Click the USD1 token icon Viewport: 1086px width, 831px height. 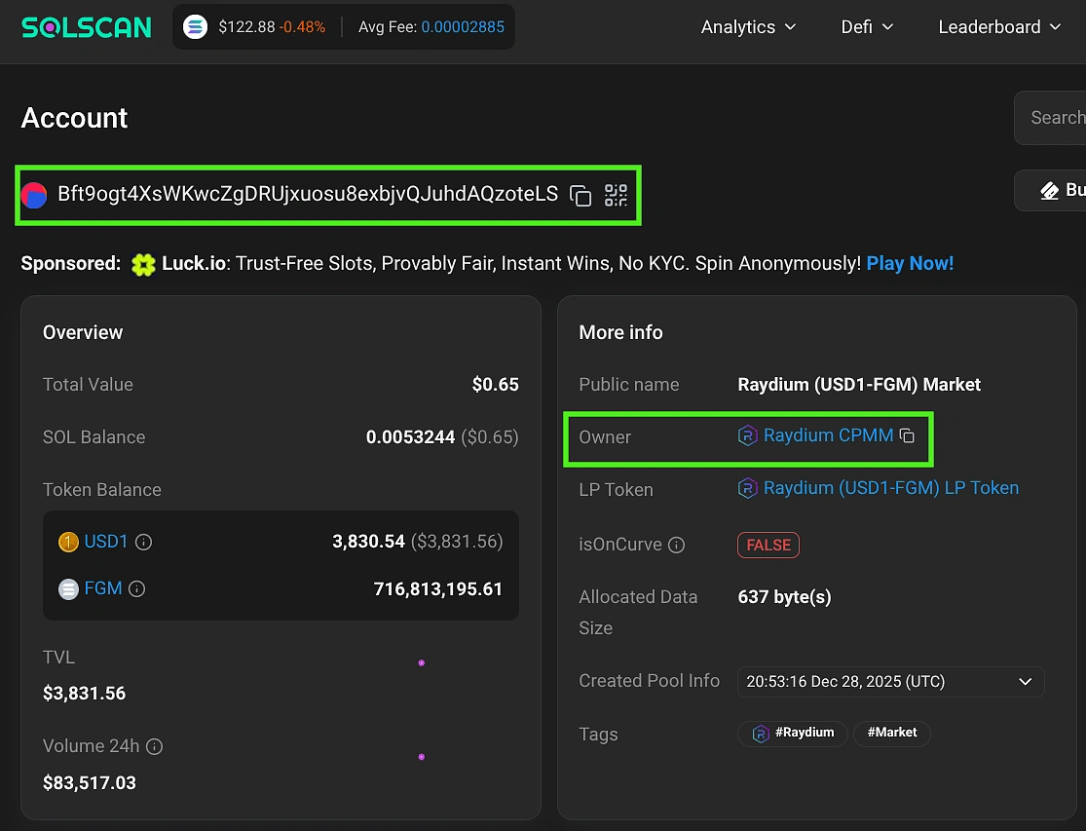pyautogui.click(x=68, y=542)
